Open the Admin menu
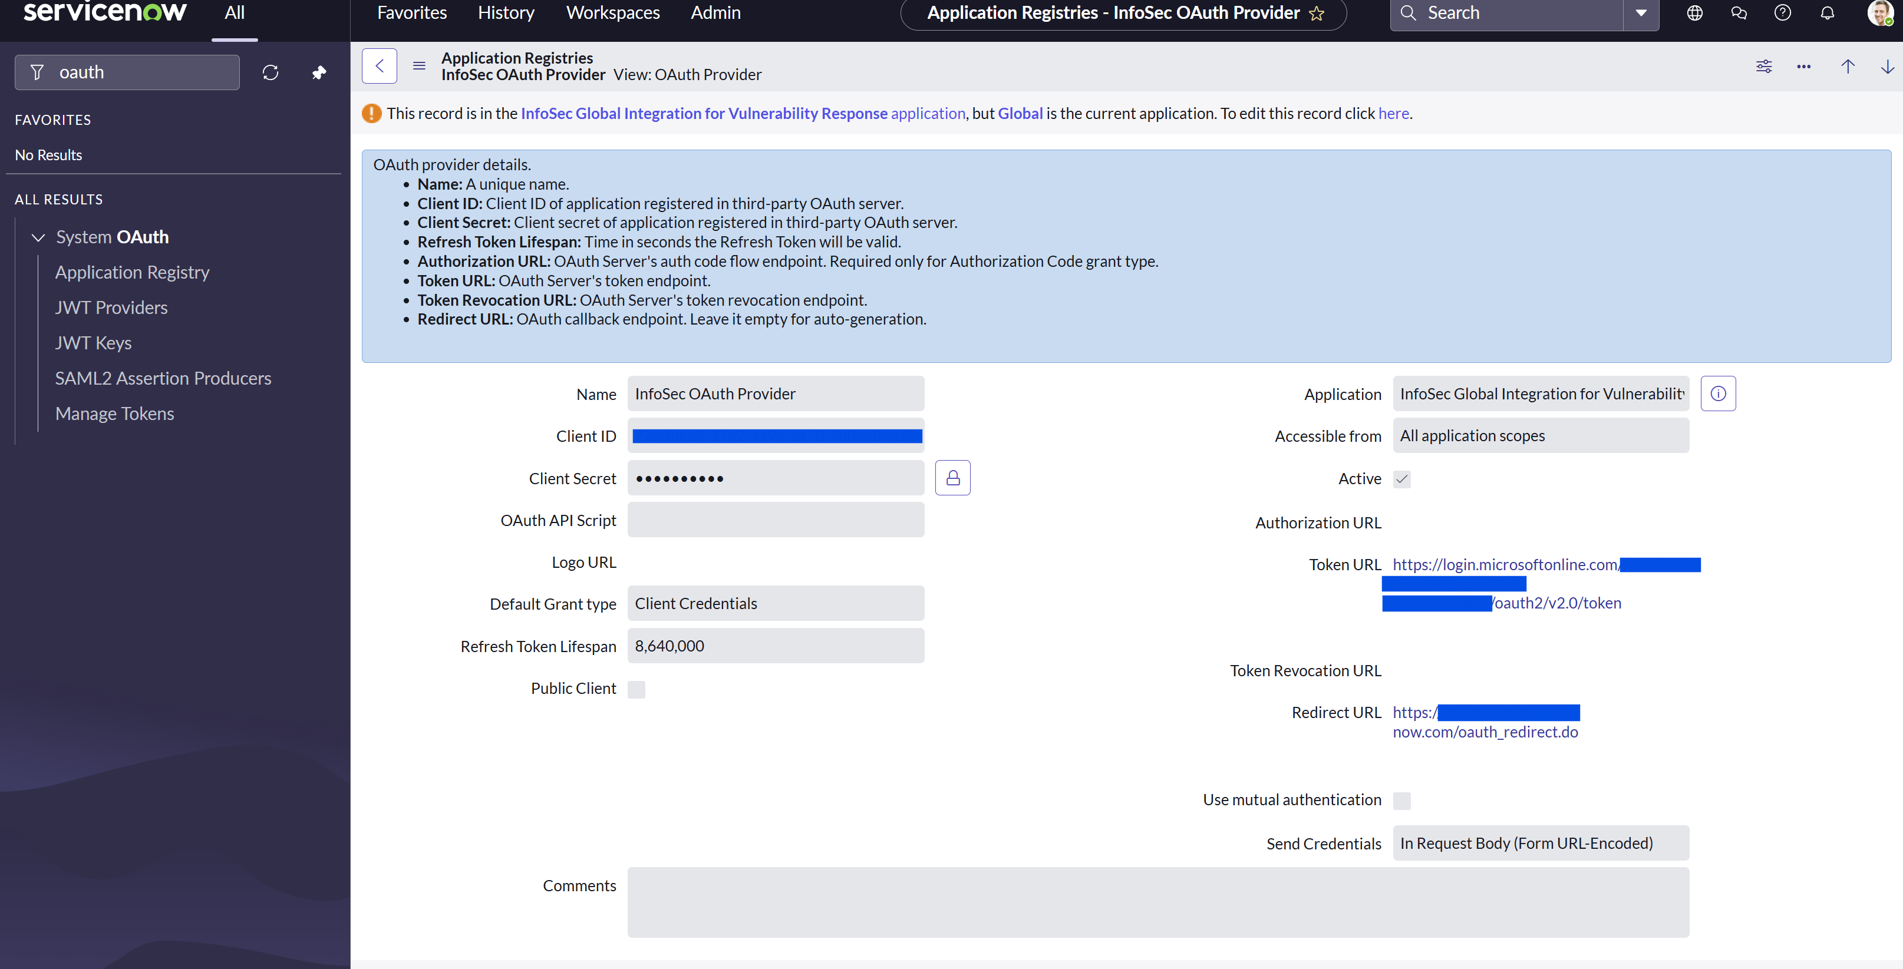This screenshot has width=1903, height=969. coord(716,14)
